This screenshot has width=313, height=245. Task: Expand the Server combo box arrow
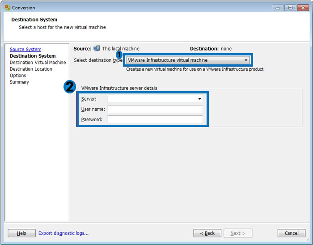[199, 99]
